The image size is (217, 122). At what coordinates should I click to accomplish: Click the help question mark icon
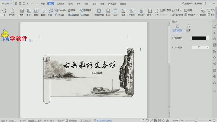pos(206,4)
